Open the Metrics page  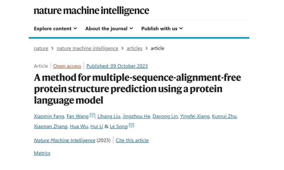42,153
